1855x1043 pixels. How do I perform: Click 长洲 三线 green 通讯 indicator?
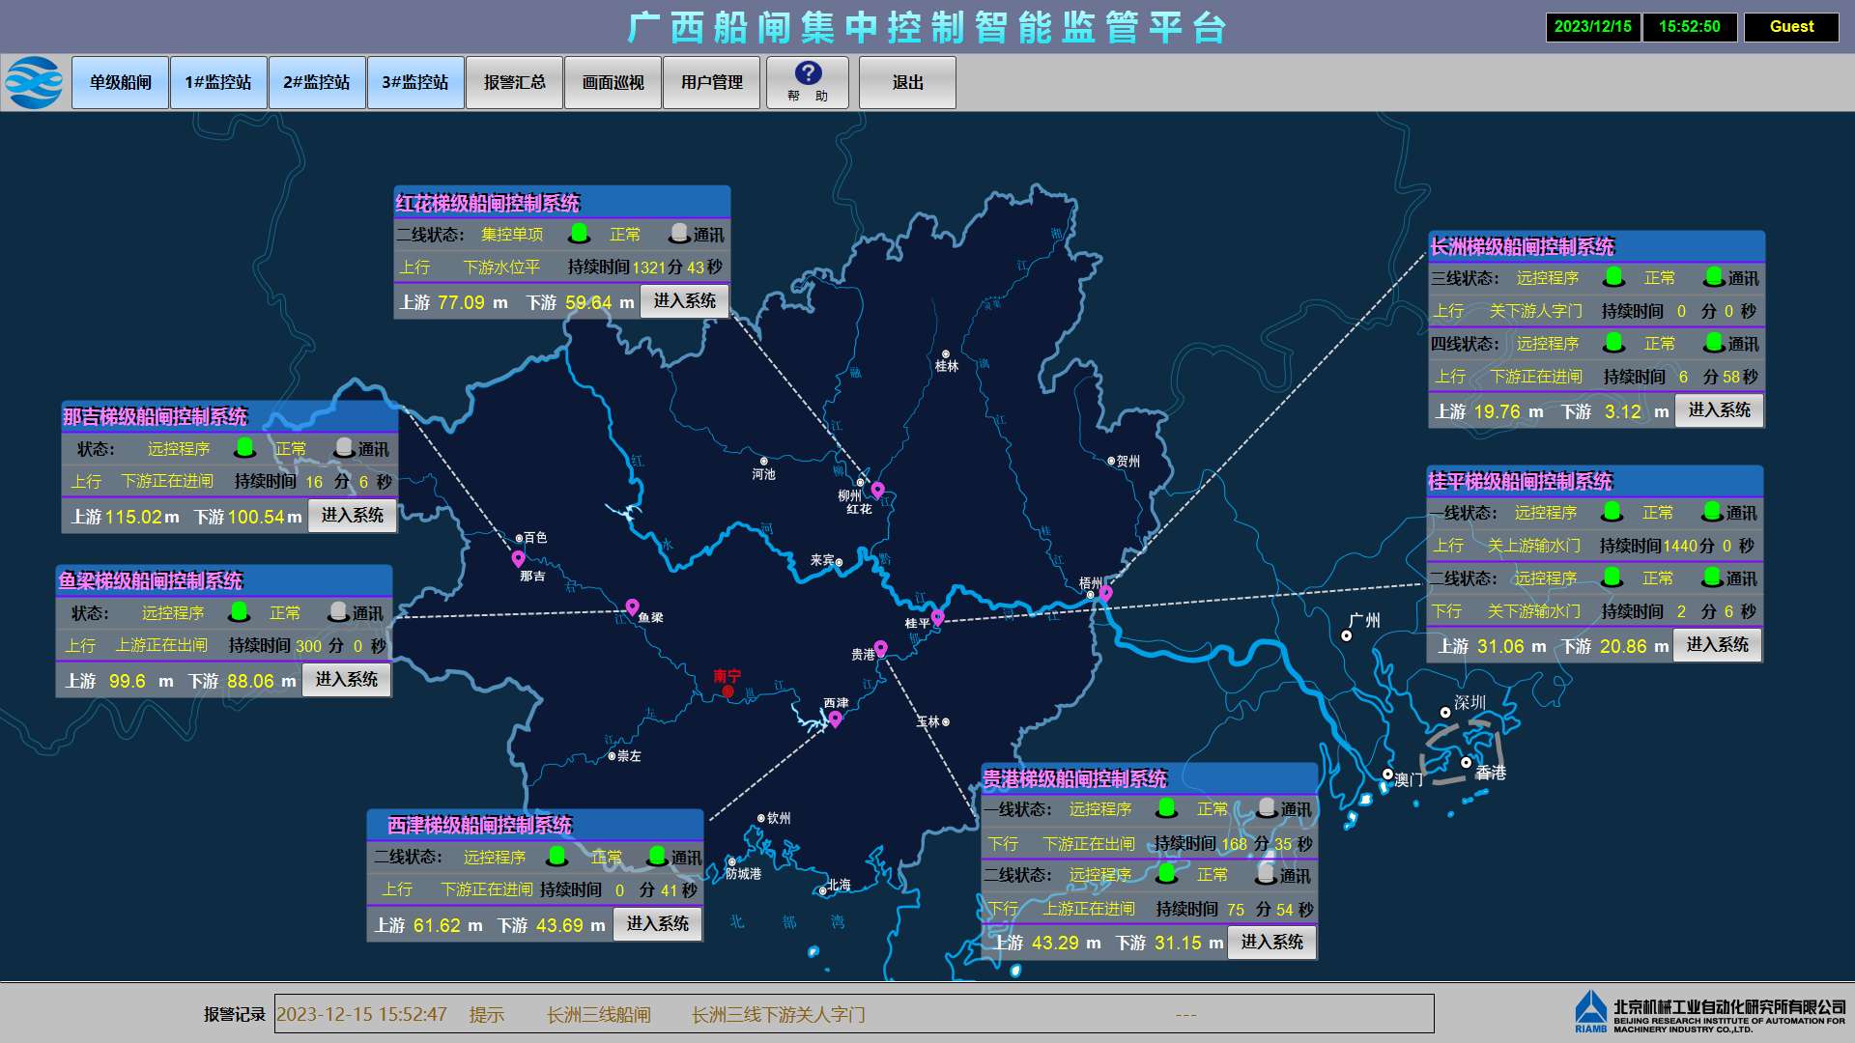coord(1714,277)
